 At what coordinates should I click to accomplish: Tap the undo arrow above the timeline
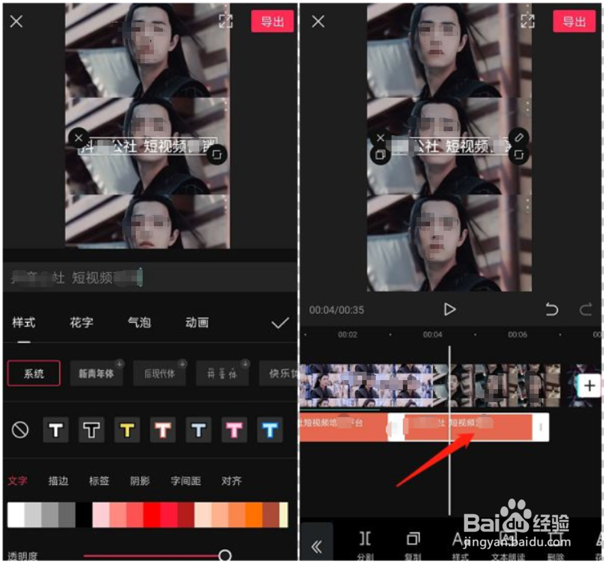552,310
